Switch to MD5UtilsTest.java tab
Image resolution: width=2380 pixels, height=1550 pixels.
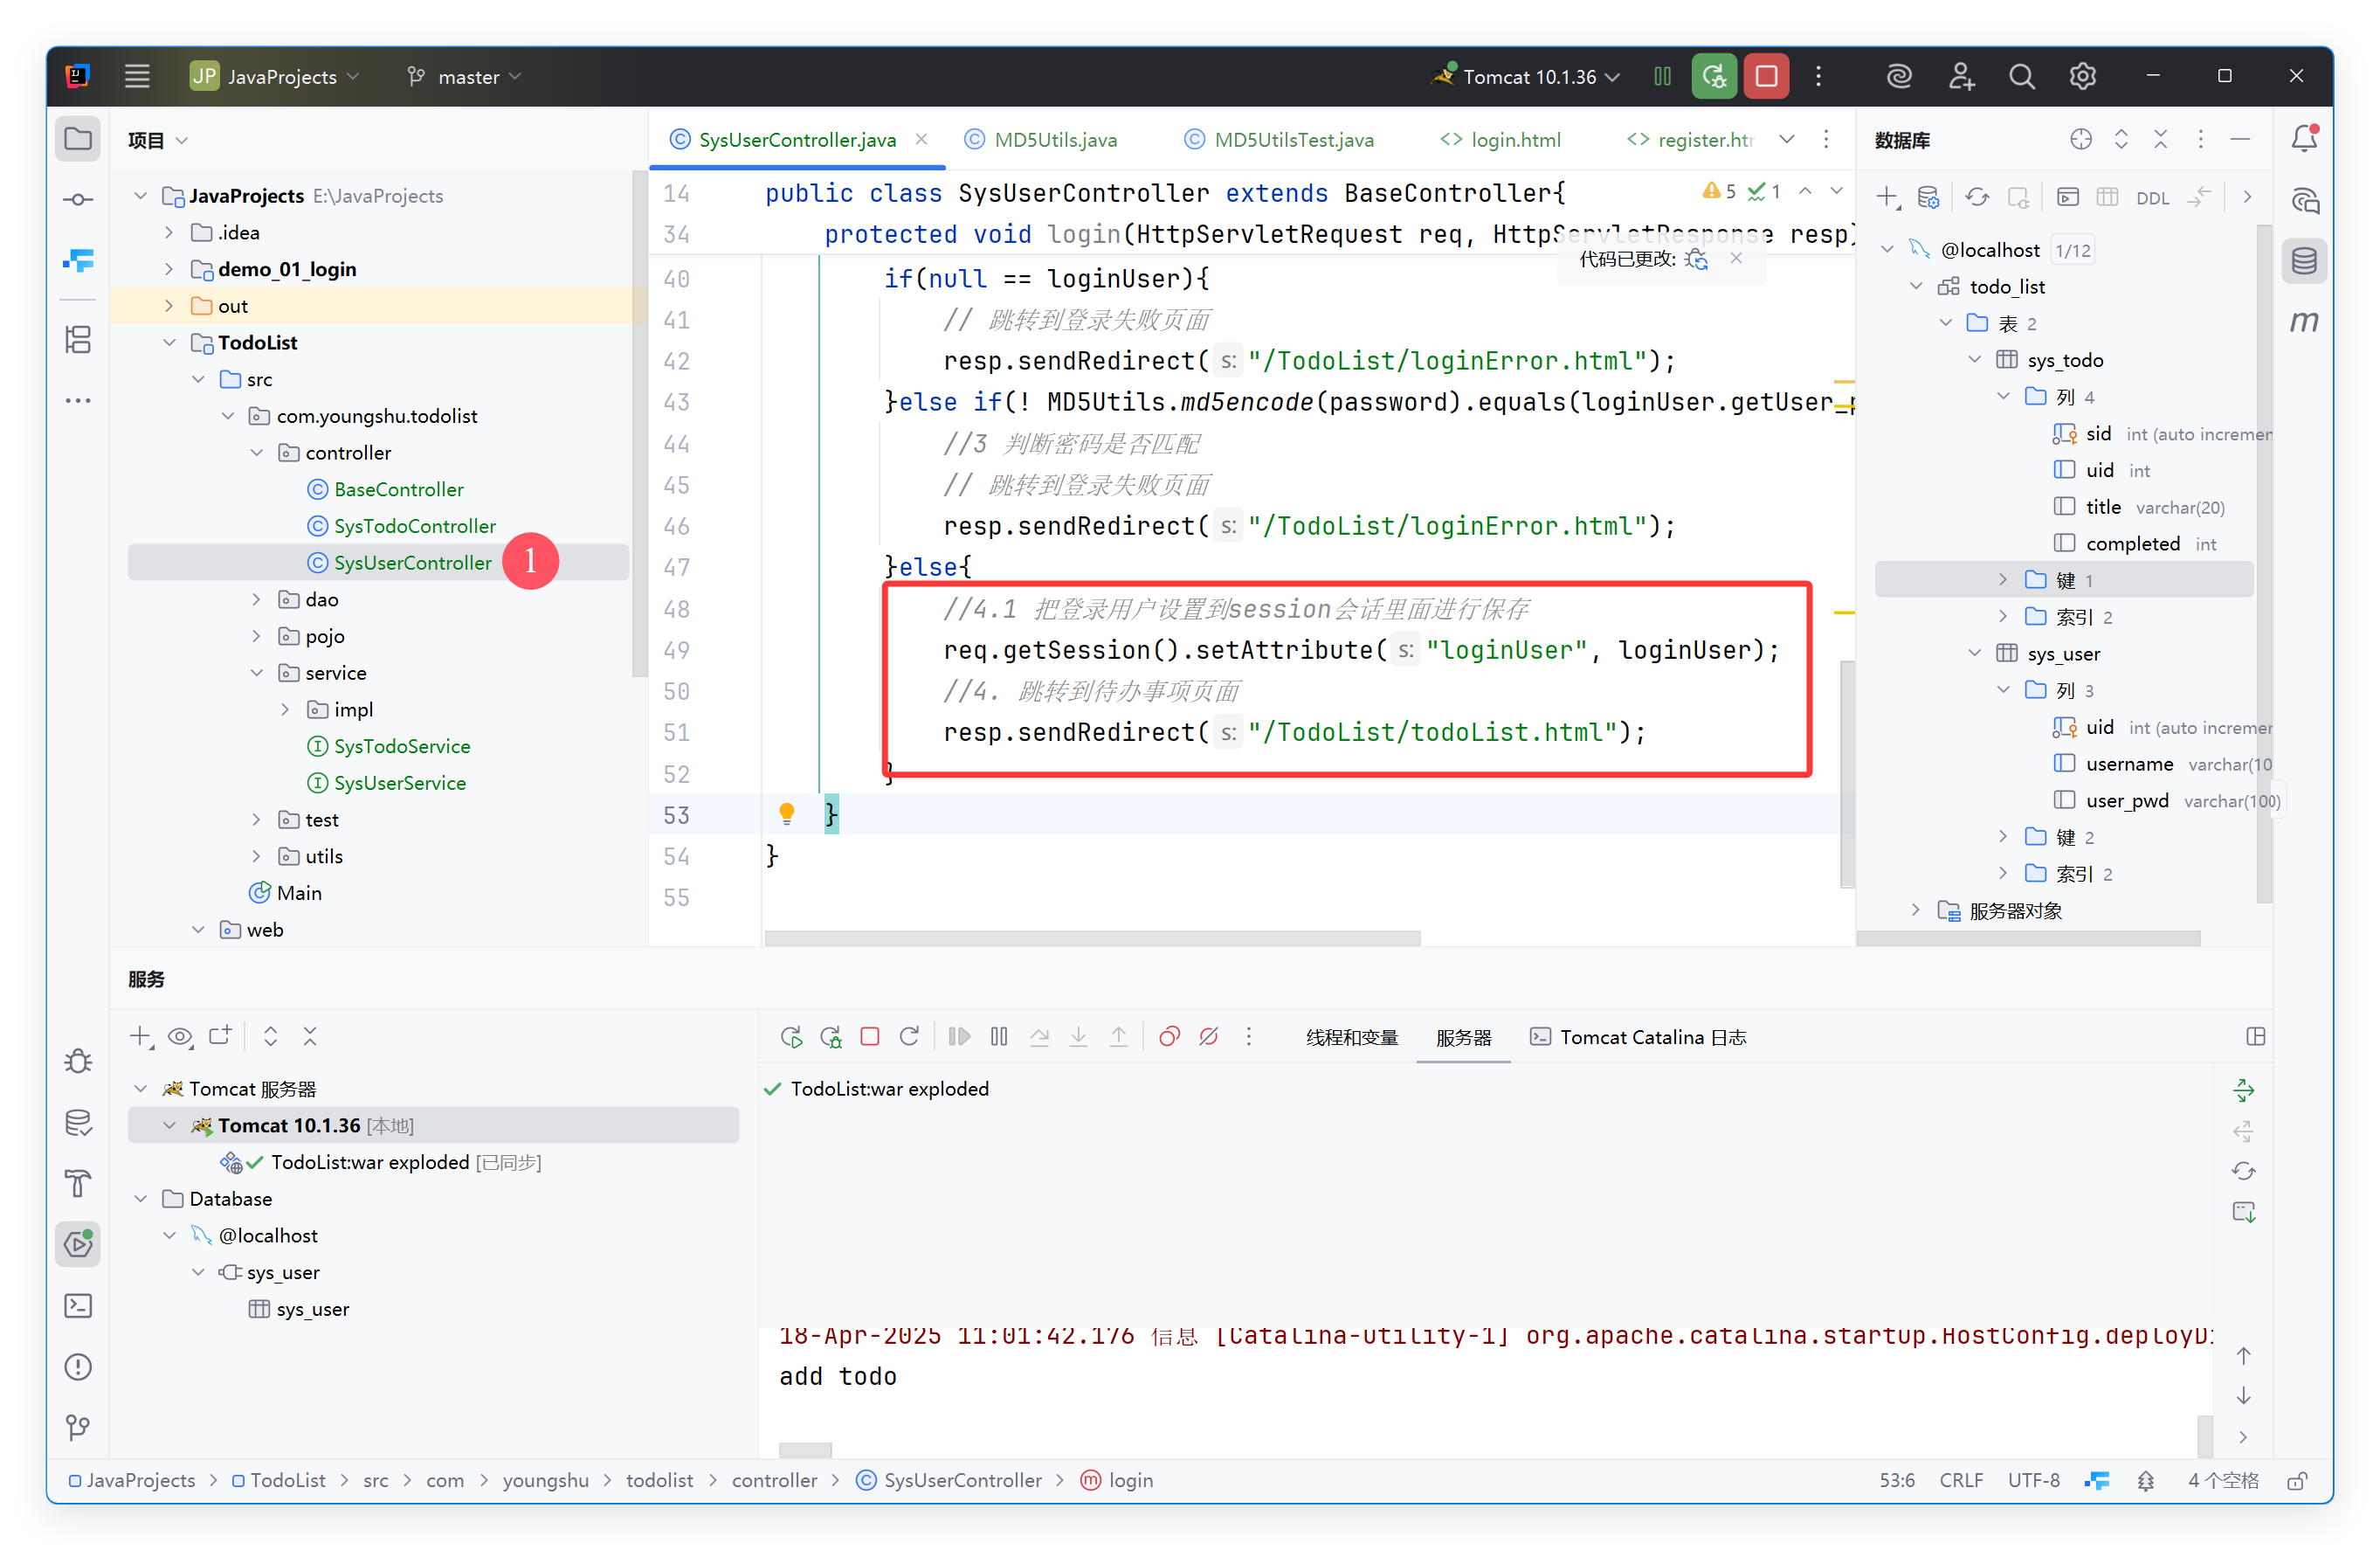tap(1279, 139)
